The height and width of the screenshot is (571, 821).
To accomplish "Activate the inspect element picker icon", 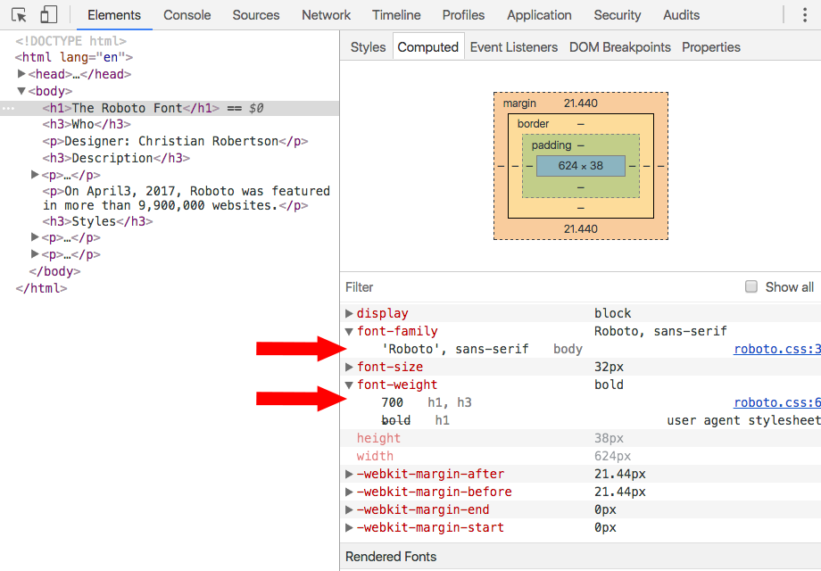I will 19,15.
